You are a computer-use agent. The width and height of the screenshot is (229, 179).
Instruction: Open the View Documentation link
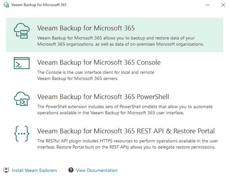[x=97, y=170]
